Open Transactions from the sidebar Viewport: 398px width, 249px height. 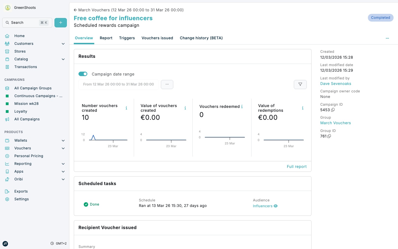pos(25,67)
